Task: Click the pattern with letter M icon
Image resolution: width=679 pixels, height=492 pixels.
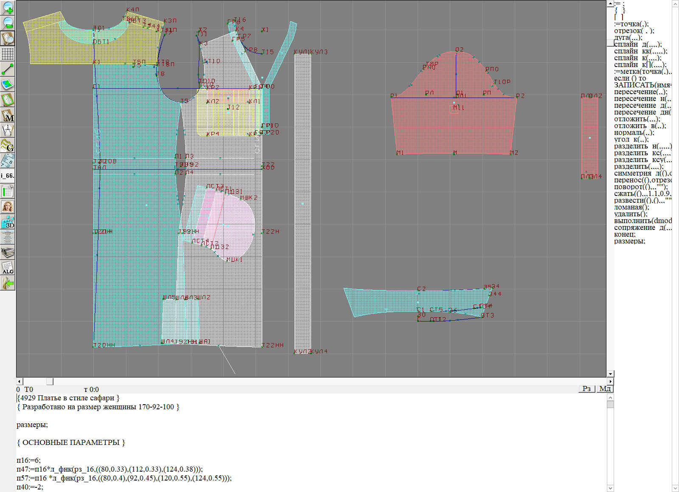Action: 8,115
